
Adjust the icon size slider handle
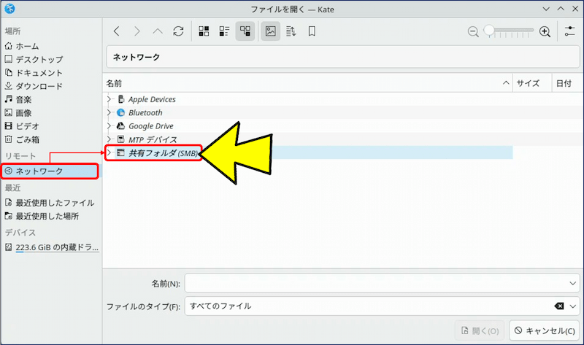[x=489, y=31]
